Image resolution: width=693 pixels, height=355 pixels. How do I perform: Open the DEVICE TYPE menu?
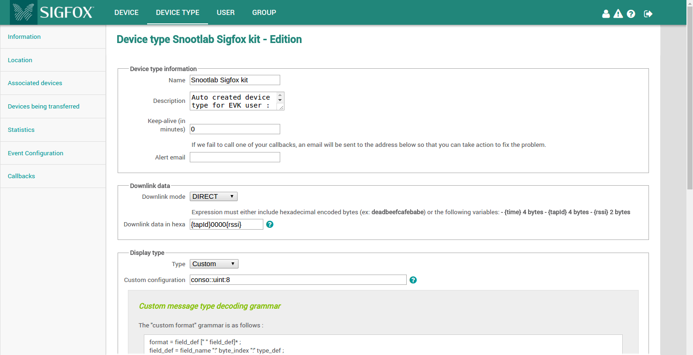point(178,13)
